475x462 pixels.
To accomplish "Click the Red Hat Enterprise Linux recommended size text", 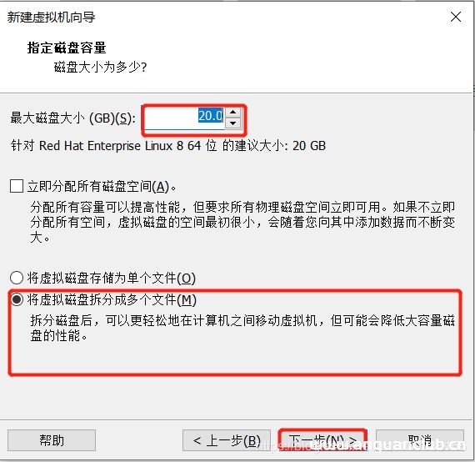I will click(168, 146).
